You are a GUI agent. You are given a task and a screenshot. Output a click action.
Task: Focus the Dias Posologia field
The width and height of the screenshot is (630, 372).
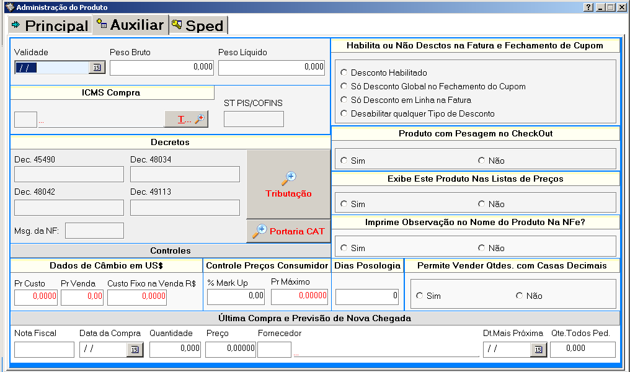click(368, 297)
